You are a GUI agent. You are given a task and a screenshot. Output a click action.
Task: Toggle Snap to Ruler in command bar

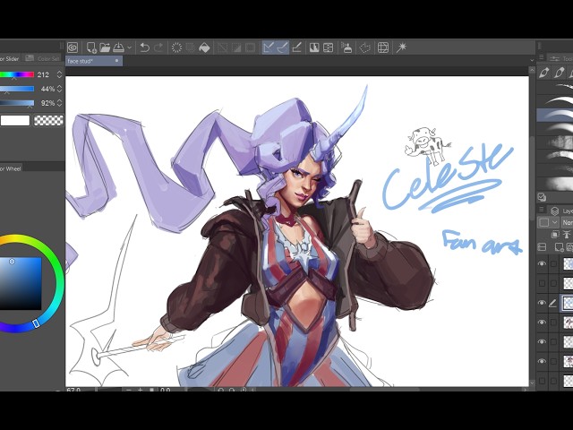(269, 47)
